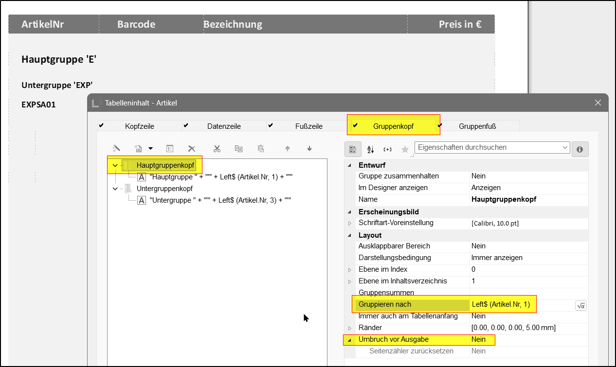The height and width of the screenshot is (367, 616).
Task: Delete selected line with X icon
Action: 192,149
